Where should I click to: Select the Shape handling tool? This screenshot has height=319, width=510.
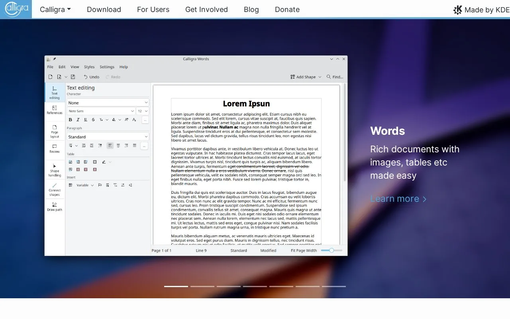pyautogui.click(x=55, y=170)
